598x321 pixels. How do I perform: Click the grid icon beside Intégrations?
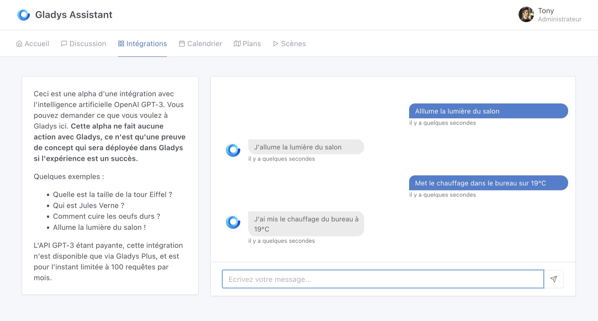121,44
